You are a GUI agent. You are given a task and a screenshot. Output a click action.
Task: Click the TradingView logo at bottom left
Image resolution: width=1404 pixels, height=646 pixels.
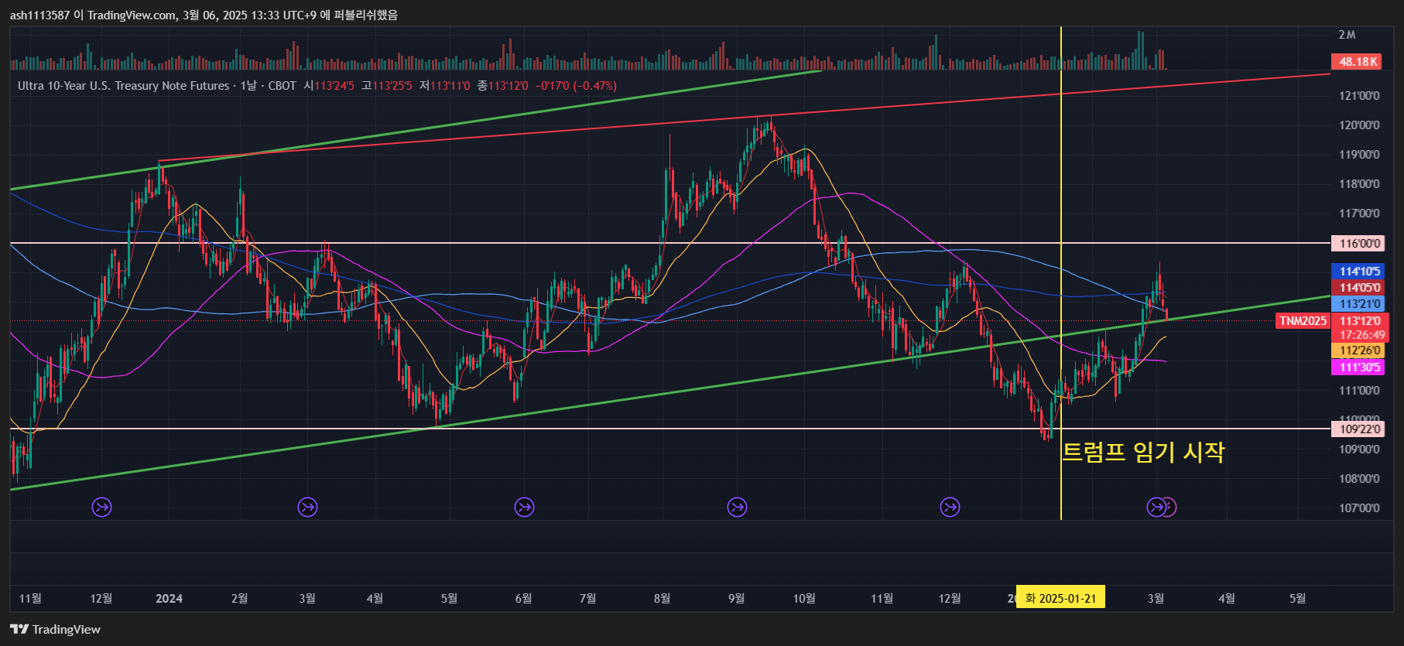click(x=56, y=629)
